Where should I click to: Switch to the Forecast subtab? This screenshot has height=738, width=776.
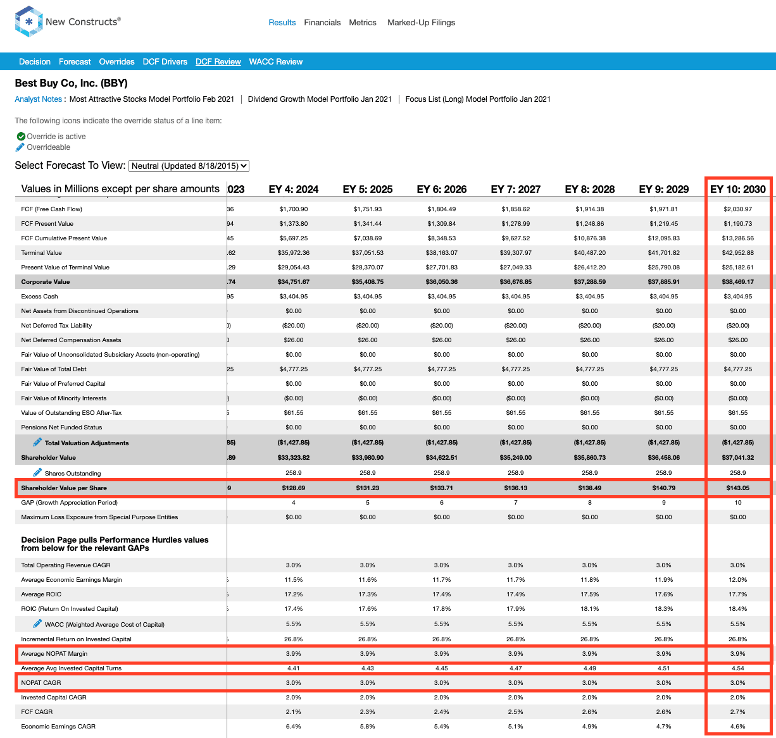pos(75,61)
